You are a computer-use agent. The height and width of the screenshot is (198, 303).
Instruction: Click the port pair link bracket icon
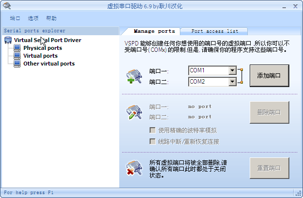coord(240,76)
